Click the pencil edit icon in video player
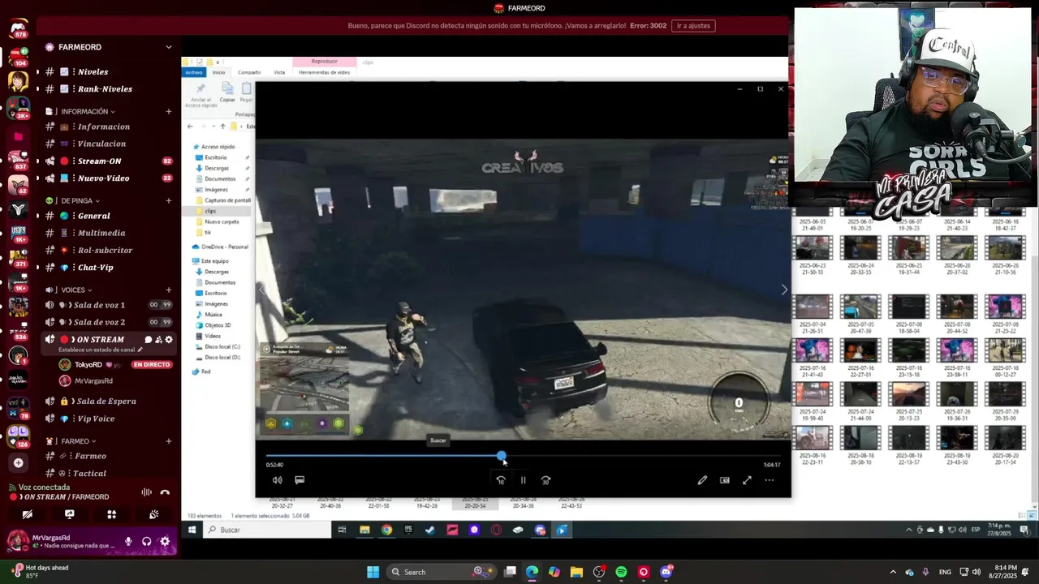Screen dimensions: 1039x584 point(702,480)
